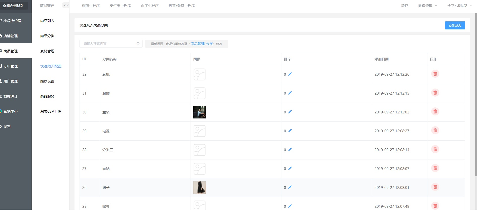Delete the 童装 category row
The height and width of the screenshot is (210, 477).
click(435, 112)
